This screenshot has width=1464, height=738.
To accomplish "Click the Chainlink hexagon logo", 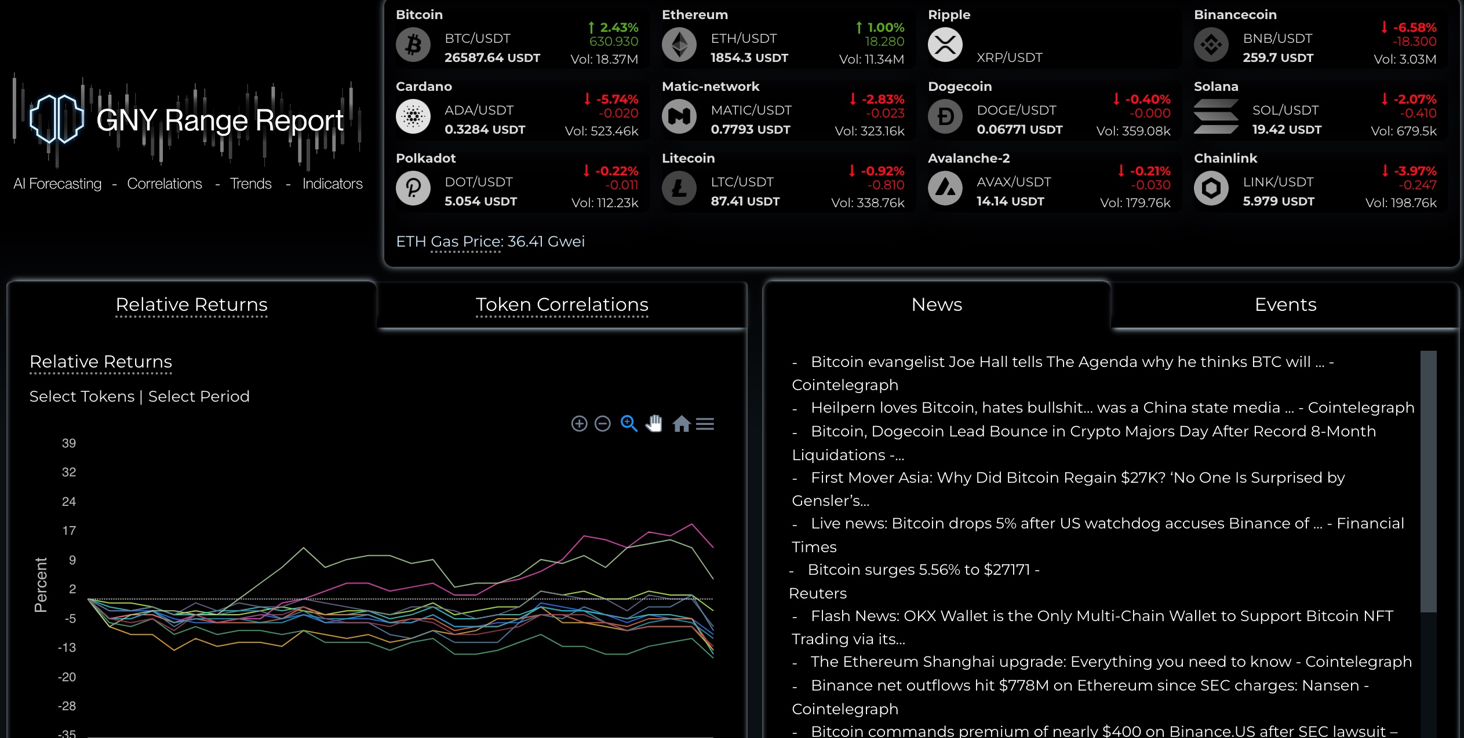I will tap(1211, 189).
